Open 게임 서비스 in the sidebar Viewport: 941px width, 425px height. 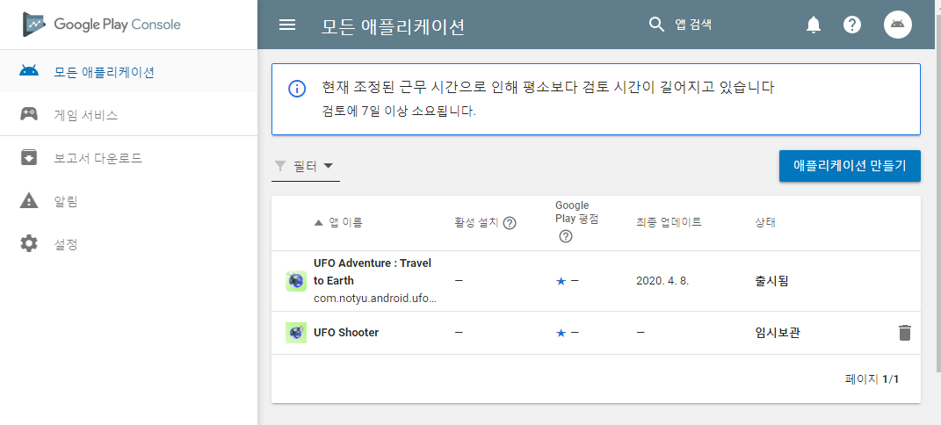point(128,114)
